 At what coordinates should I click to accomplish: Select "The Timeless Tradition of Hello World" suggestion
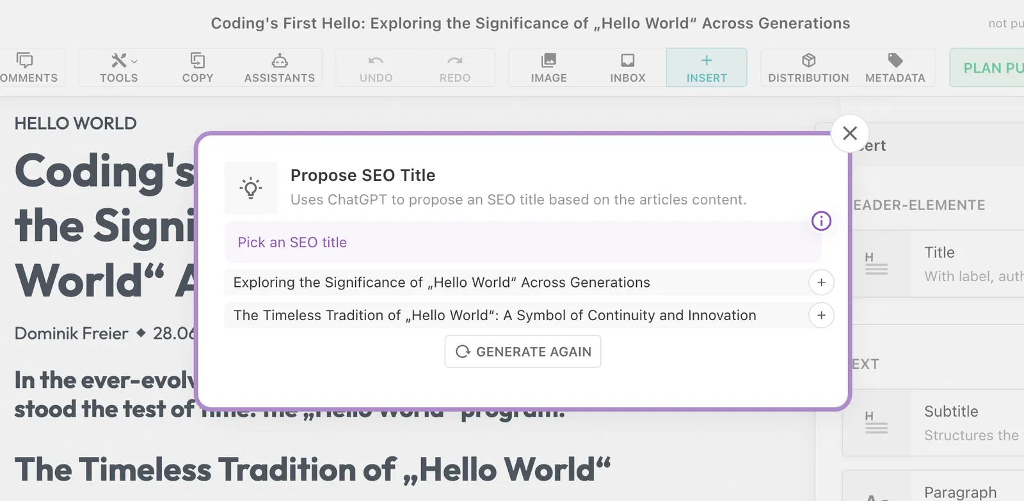pyautogui.click(x=495, y=315)
